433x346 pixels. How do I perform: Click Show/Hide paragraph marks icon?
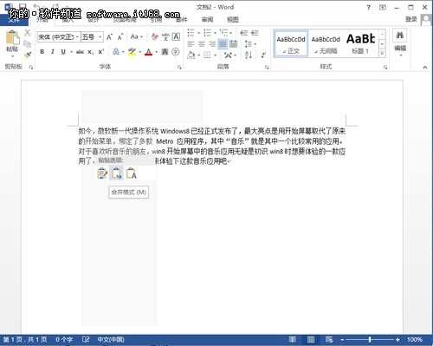click(263, 55)
